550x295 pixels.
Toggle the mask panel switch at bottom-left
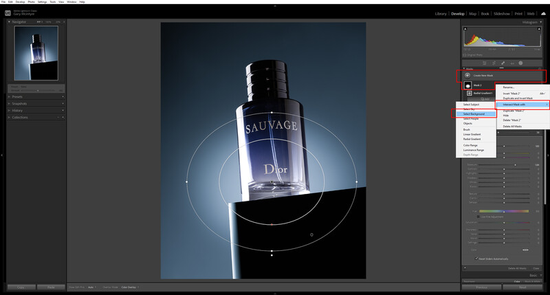click(465, 268)
